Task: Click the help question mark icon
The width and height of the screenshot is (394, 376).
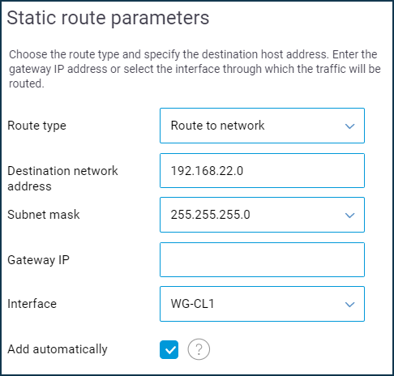Action: [199, 349]
